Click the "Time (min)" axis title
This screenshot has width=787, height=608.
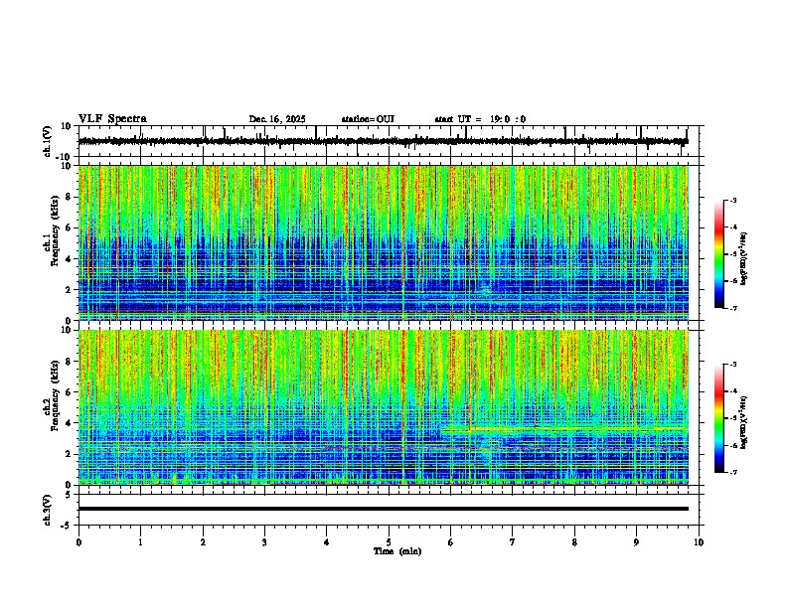point(397,551)
